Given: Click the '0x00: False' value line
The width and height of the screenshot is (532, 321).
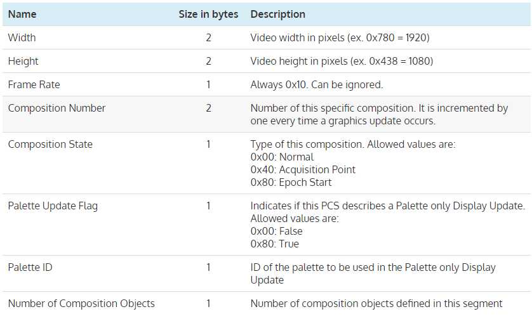Looking at the screenshot, I should click(x=276, y=231).
